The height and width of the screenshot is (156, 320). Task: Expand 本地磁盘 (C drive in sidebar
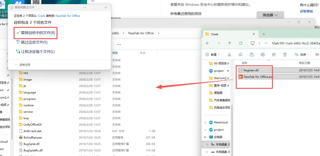207,144
